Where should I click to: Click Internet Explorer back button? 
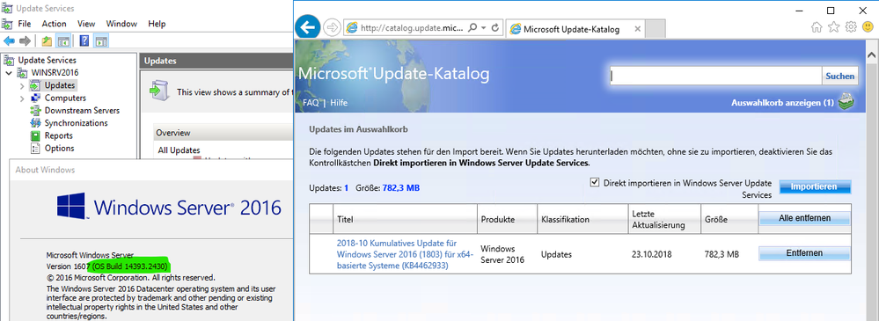pos(307,27)
